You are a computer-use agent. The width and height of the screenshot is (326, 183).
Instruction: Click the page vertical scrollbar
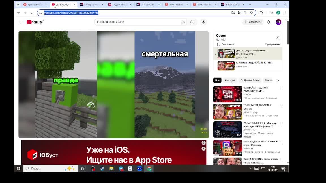pyautogui.click(x=288, y=32)
